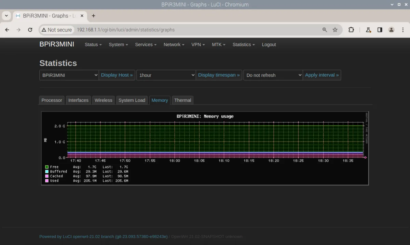Open the System menu
410x245 pixels.
118,44
